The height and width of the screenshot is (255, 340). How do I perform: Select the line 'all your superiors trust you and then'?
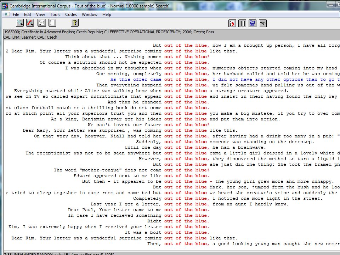[172, 113]
